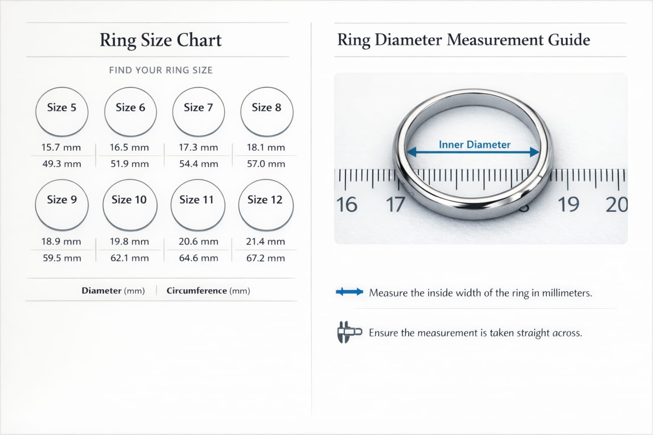
Task: Select the Size 6 ring circle
Action: pos(131,111)
